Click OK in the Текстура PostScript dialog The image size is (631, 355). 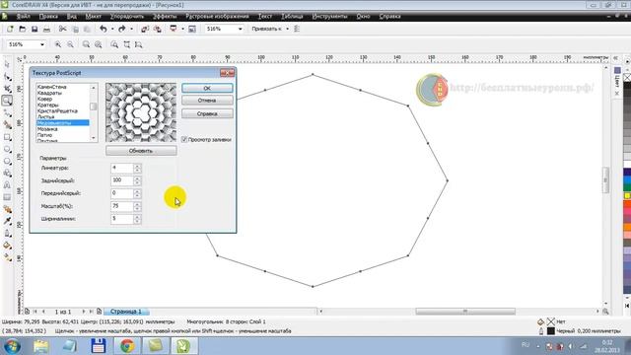(207, 88)
